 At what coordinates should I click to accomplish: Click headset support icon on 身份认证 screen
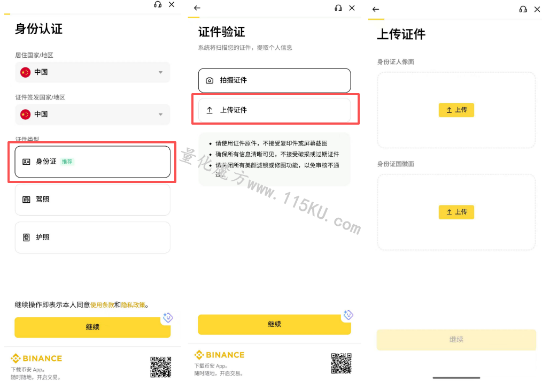tap(158, 4)
